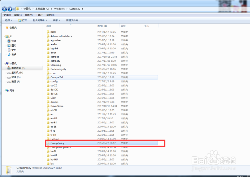This screenshot has height=177, width=250.
Task: Click GroupPolicy folder thumbnail in details pane
Action: (x=8, y=170)
